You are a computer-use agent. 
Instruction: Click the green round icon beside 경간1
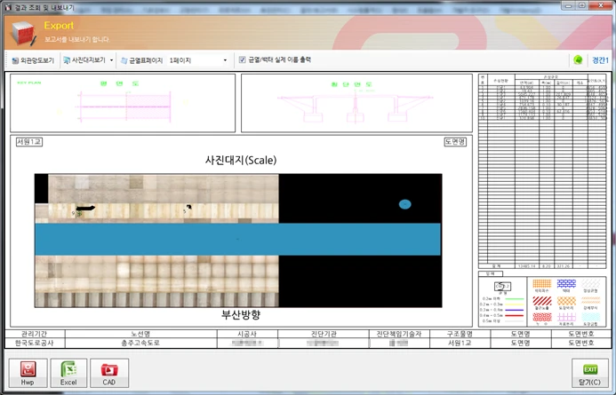coord(578,60)
